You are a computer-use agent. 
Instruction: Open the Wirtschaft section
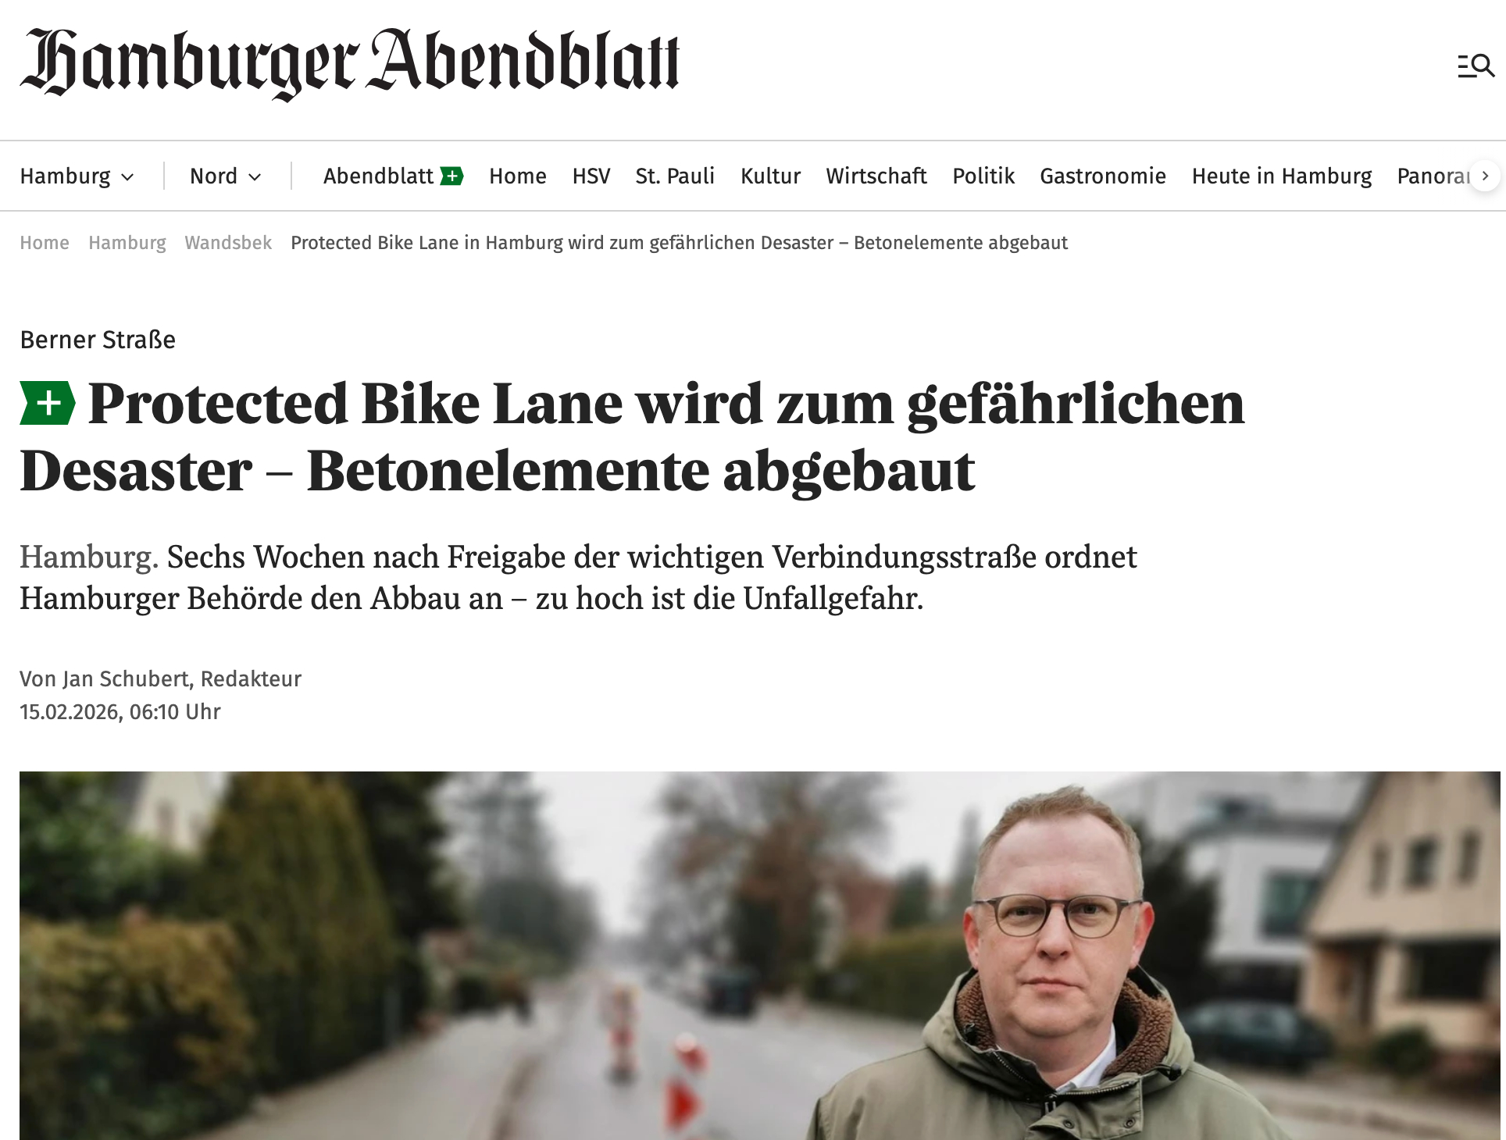(x=876, y=176)
